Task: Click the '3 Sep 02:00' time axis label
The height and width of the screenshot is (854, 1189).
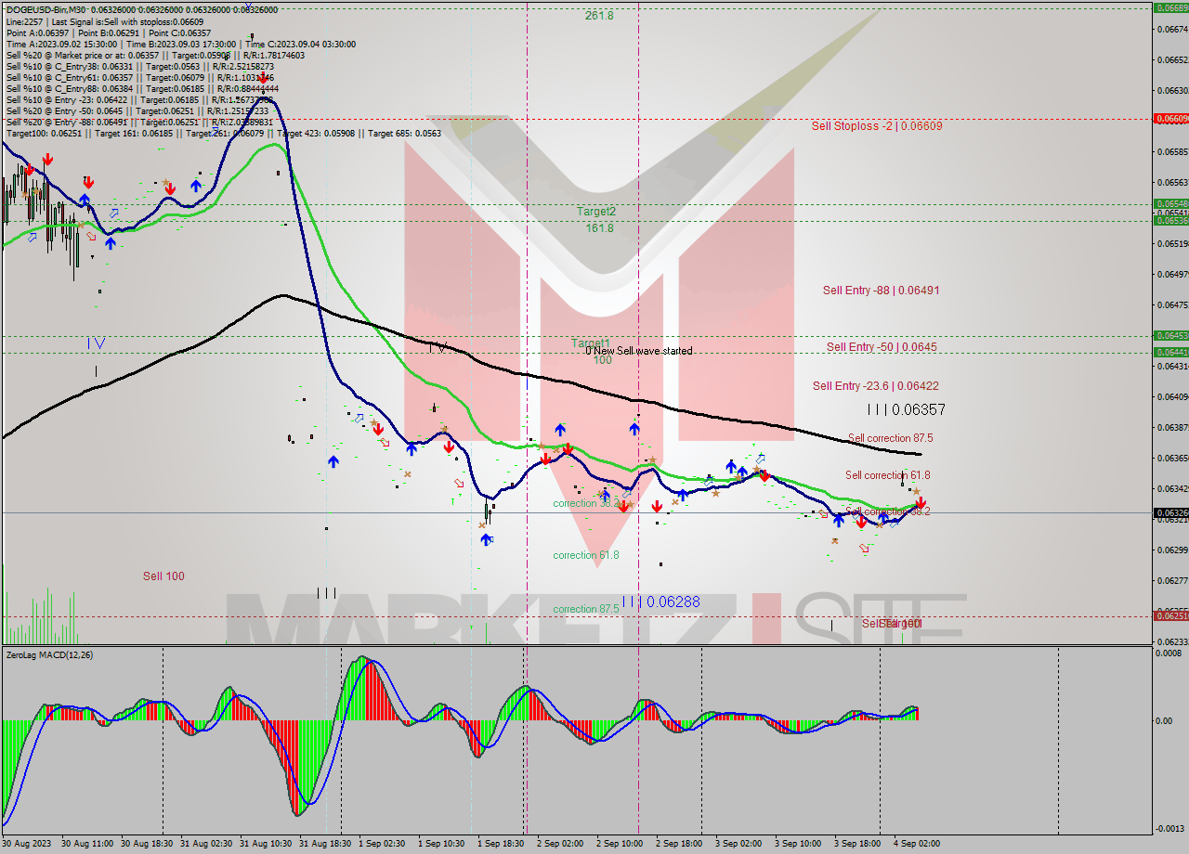Action: coord(738,844)
